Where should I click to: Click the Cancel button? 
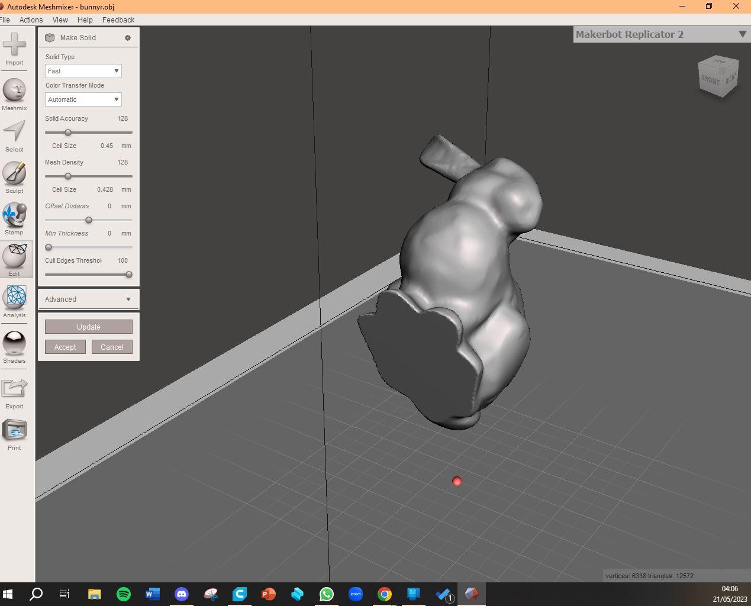coord(112,347)
